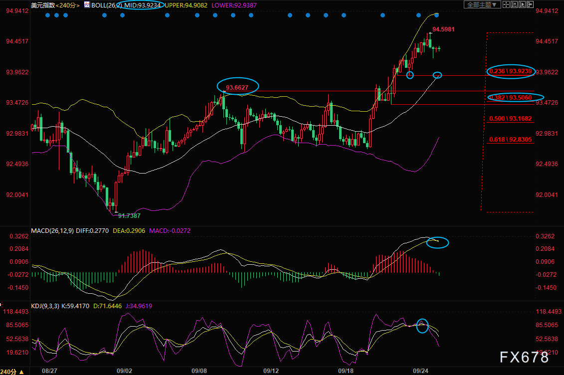The width and height of the screenshot is (564, 375).
Task: Click the BOLL indicator chart icon
Action: (87, 4)
